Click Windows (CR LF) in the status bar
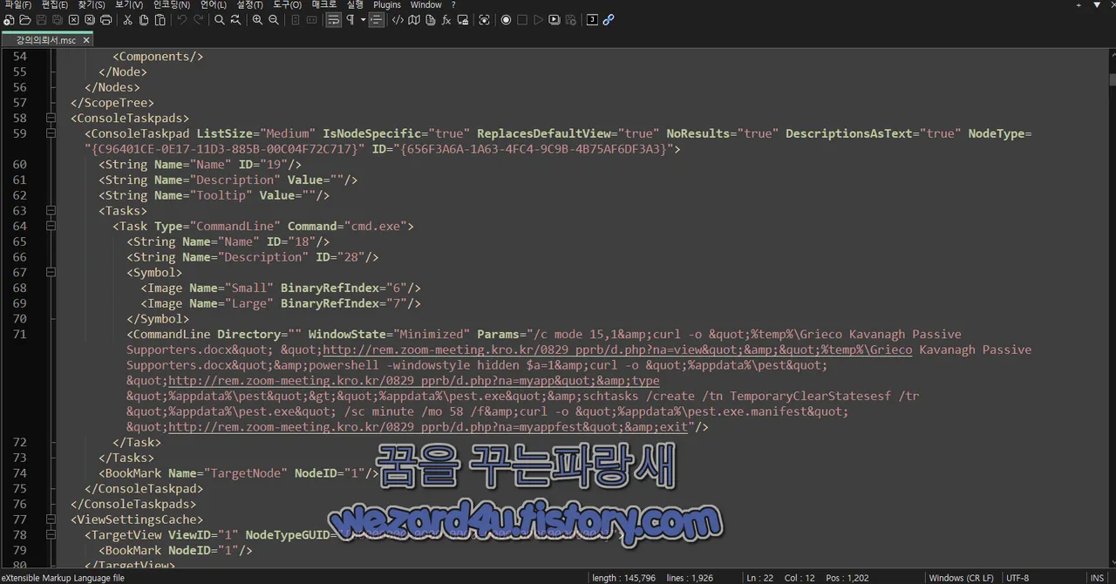Screen dimensions: 1116x584 [x=962, y=578]
